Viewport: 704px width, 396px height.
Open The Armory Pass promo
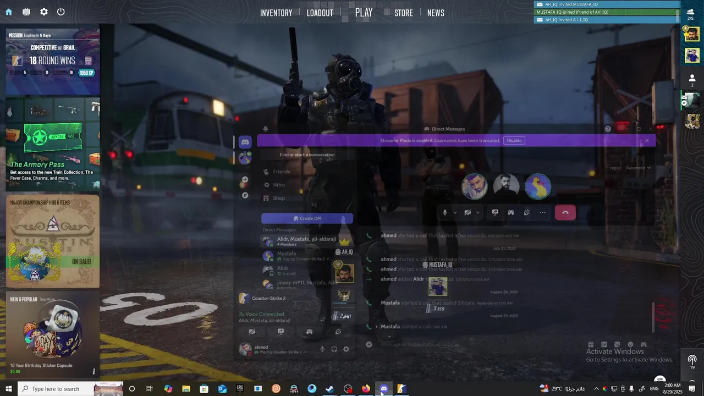click(53, 144)
